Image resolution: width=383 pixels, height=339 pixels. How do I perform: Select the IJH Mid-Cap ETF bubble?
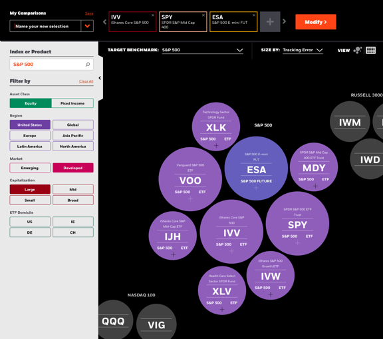pyautogui.click(x=173, y=236)
